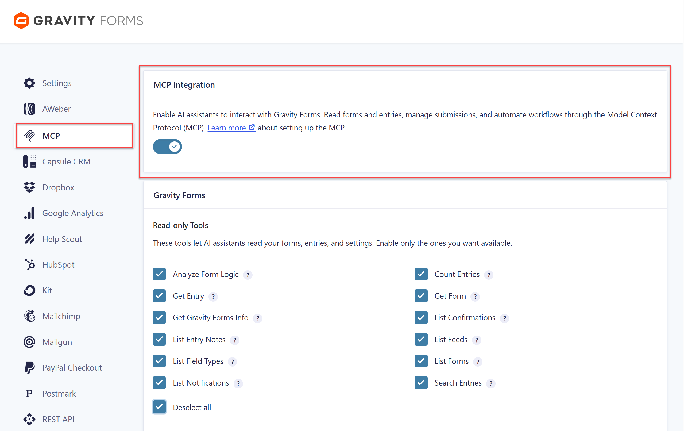Image resolution: width=684 pixels, height=431 pixels.
Task: Show help for Get Gravity Forms Info
Action: click(258, 318)
